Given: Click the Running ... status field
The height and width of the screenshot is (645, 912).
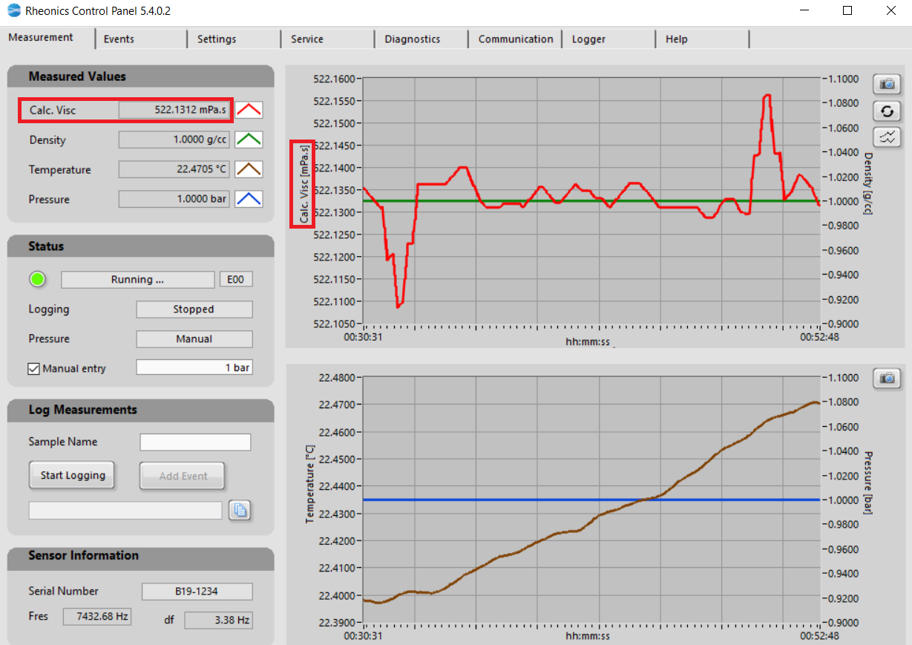Looking at the screenshot, I should [x=137, y=280].
